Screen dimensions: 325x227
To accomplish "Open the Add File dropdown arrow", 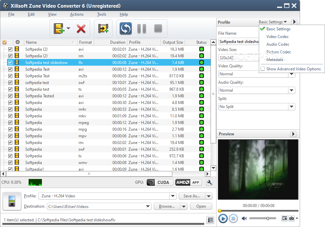I will (x=68, y=28).
